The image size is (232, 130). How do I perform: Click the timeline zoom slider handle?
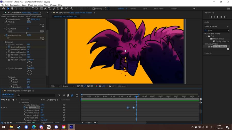coord(89,123)
